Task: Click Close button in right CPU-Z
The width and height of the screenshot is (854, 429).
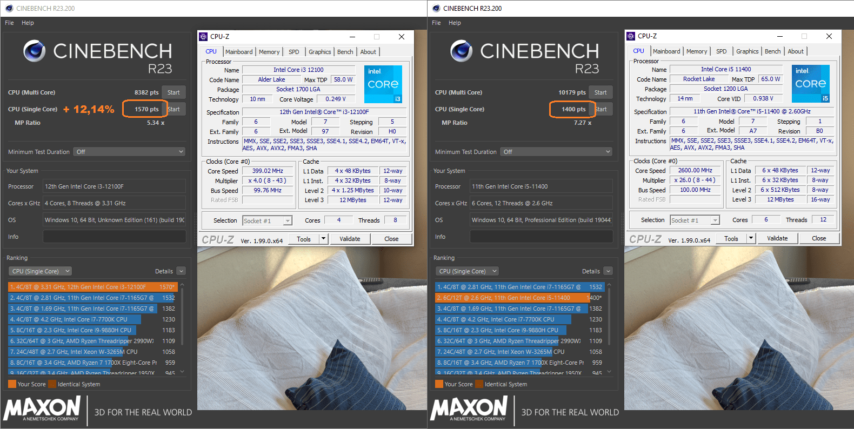Action: click(819, 238)
